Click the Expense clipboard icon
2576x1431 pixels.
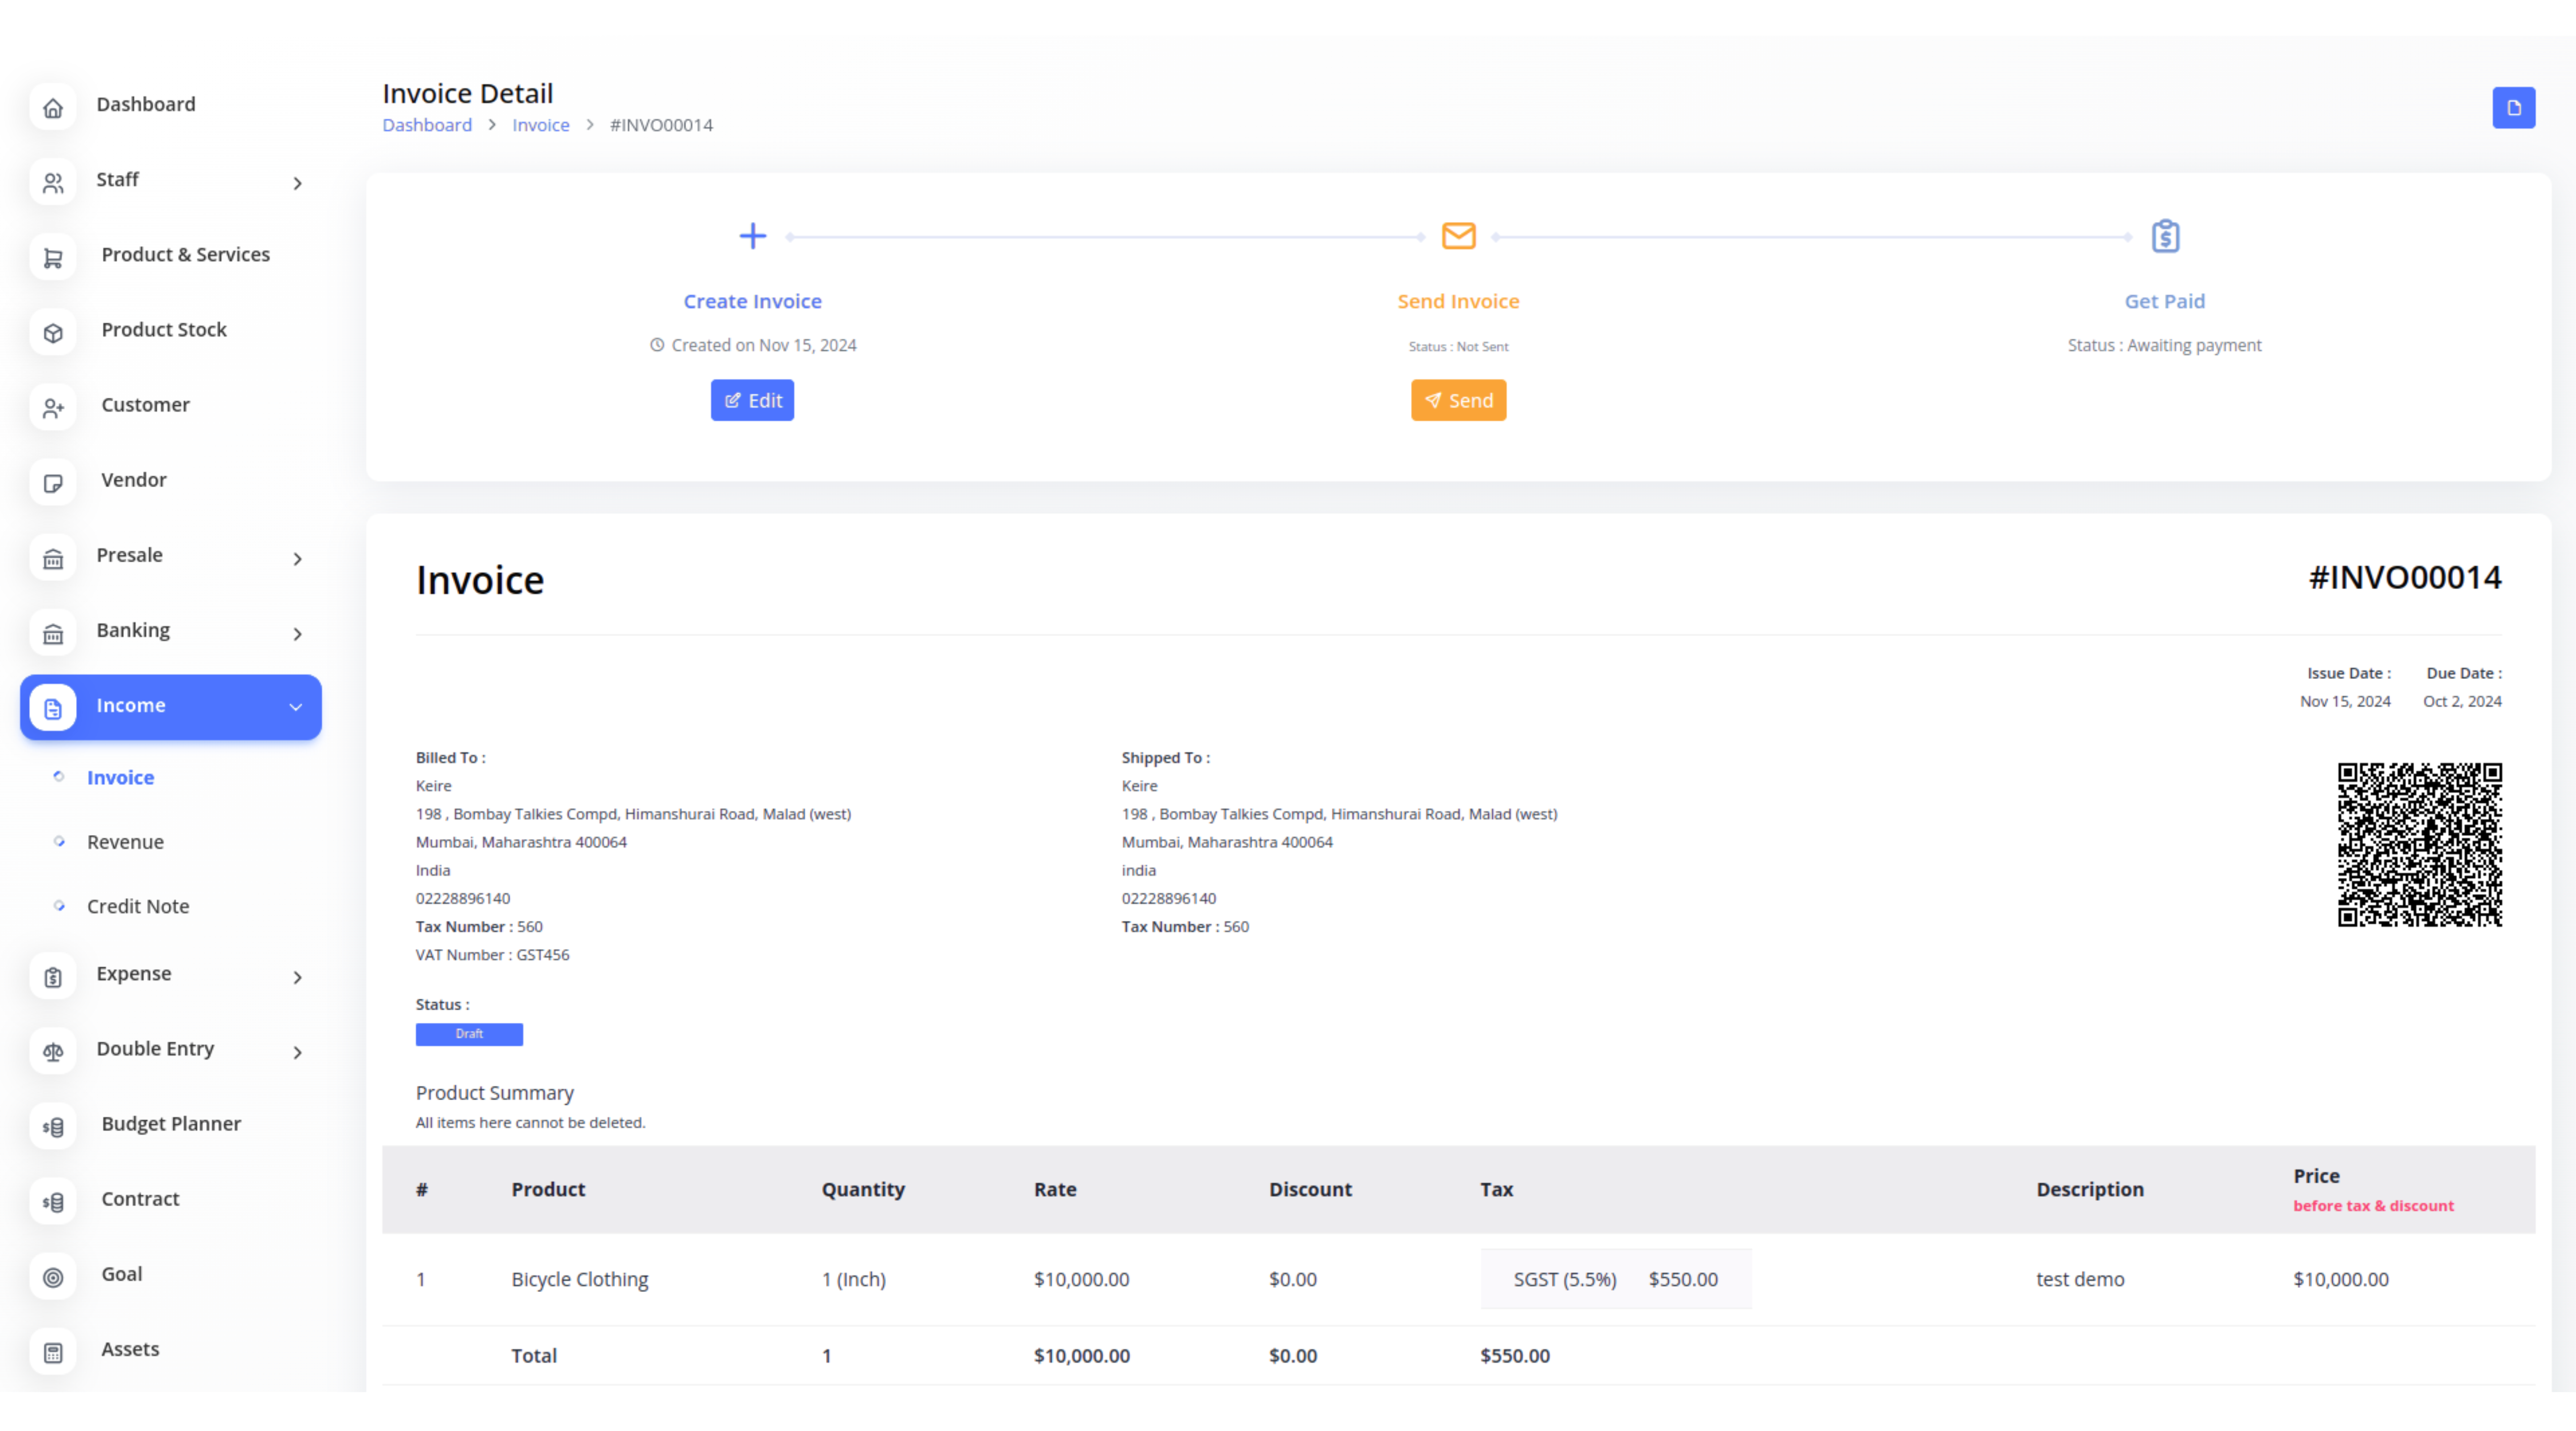pyautogui.click(x=53, y=977)
